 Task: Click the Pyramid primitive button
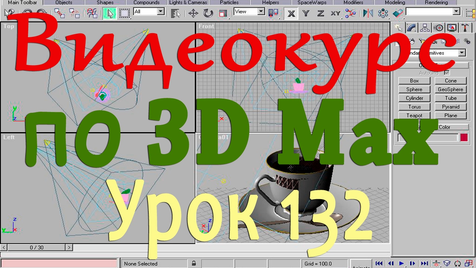tap(450, 107)
